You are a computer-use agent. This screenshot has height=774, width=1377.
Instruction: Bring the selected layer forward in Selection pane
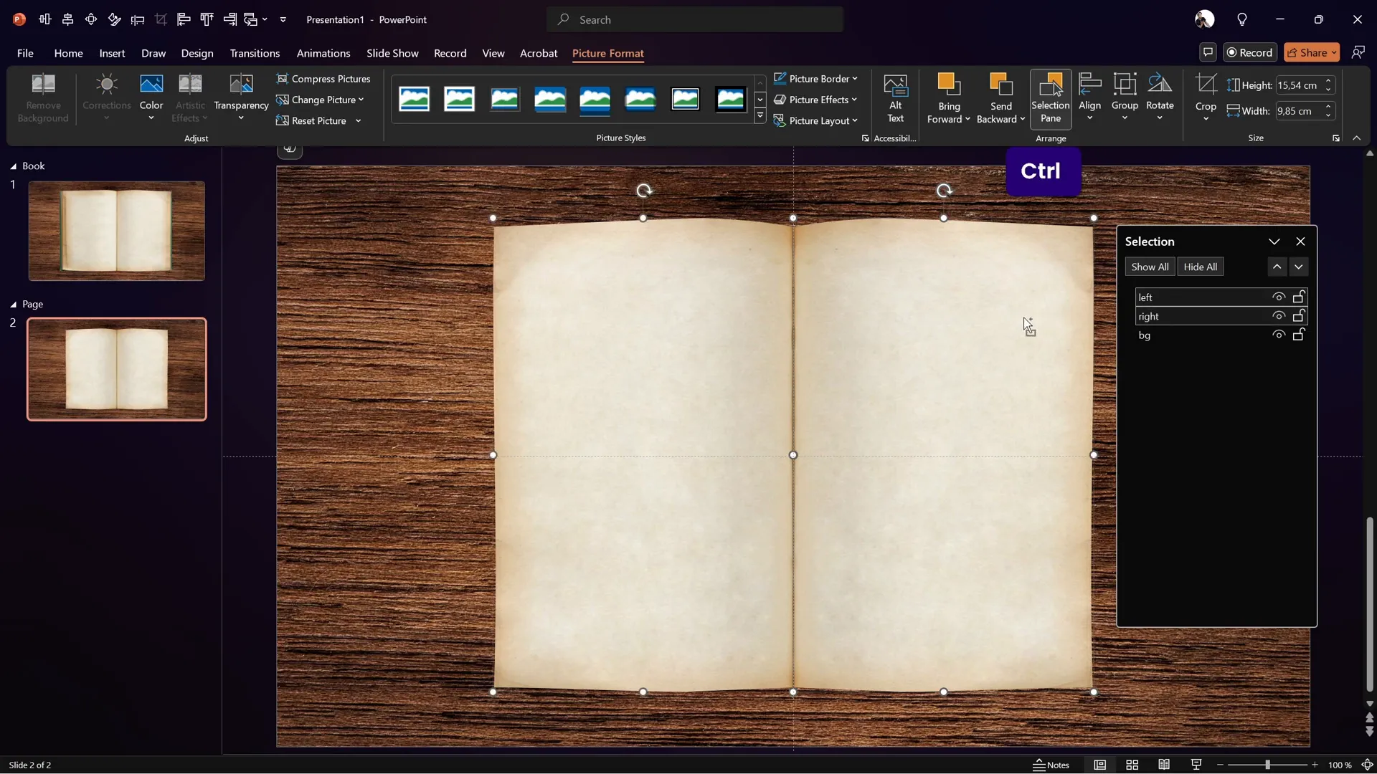point(1277,267)
